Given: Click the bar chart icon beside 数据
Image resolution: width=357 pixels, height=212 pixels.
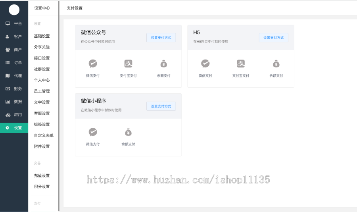Looking at the screenshot, I should point(8,102).
